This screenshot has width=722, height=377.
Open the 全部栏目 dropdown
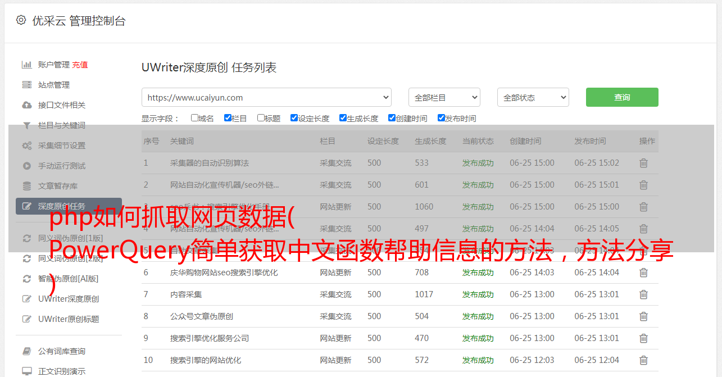[444, 97]
